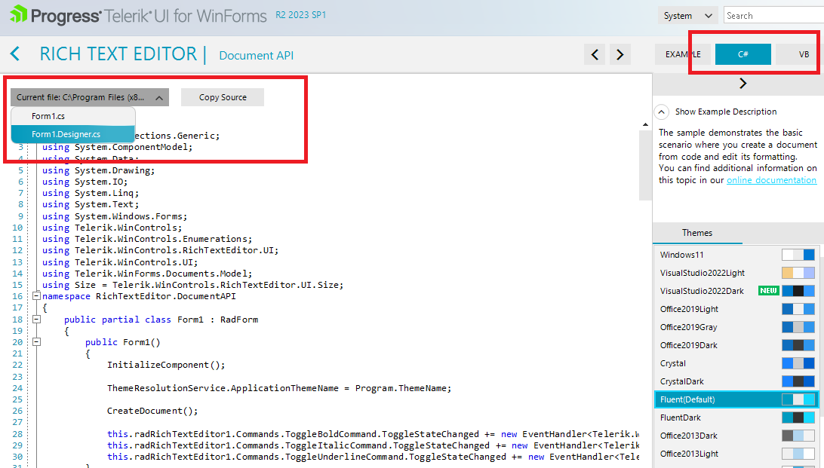The height and width of the screenshot is (468, 824).
Task: Go to previous example arrow
Action: coord(595,54)
